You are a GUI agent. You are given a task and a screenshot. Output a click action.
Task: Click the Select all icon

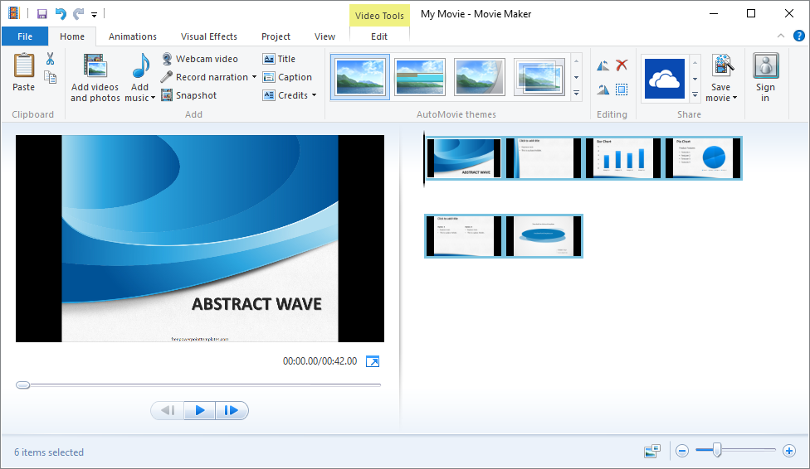pyautogui.click(x=622, y=89)
